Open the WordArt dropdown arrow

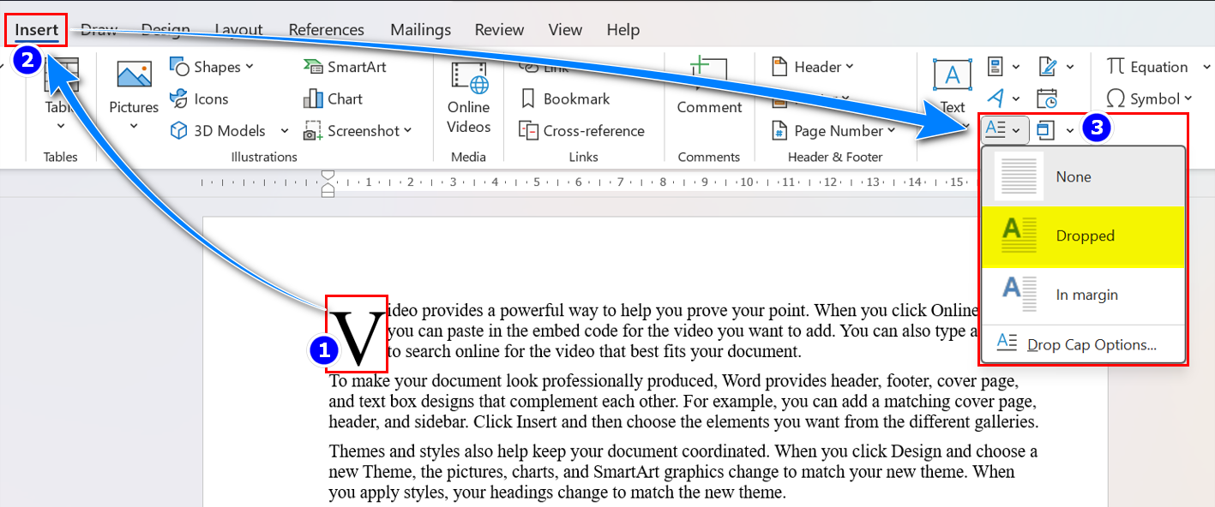(1016, 98)
